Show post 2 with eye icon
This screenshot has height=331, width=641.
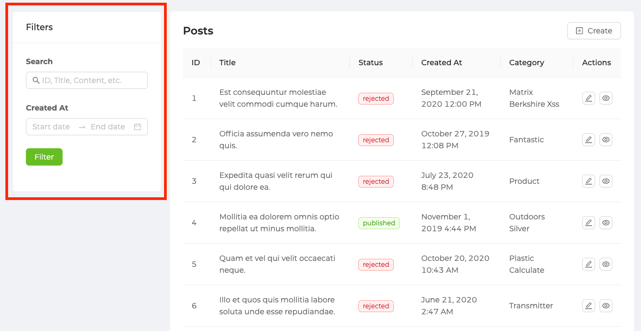tap(606, 140)
